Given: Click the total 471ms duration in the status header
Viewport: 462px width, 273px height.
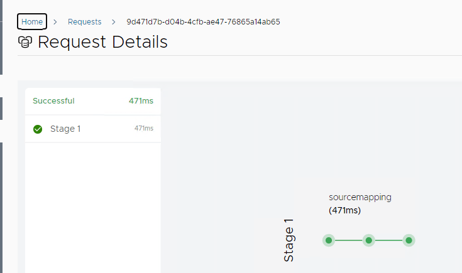Looking at the screenshot, I should pyautogui.click(x=141, y=100).
